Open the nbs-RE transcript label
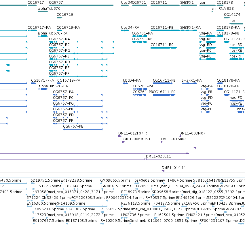 tap(235, 51)
